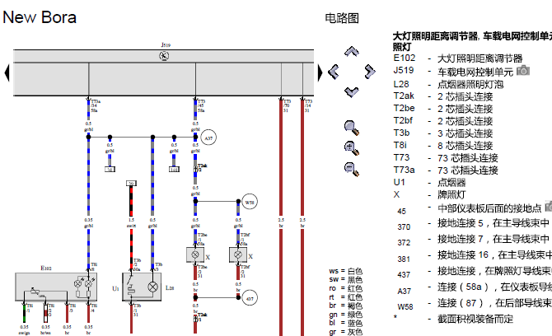Click the upper T2ak connector symbol
Screen dimensions: 552x336
(196, 170)
